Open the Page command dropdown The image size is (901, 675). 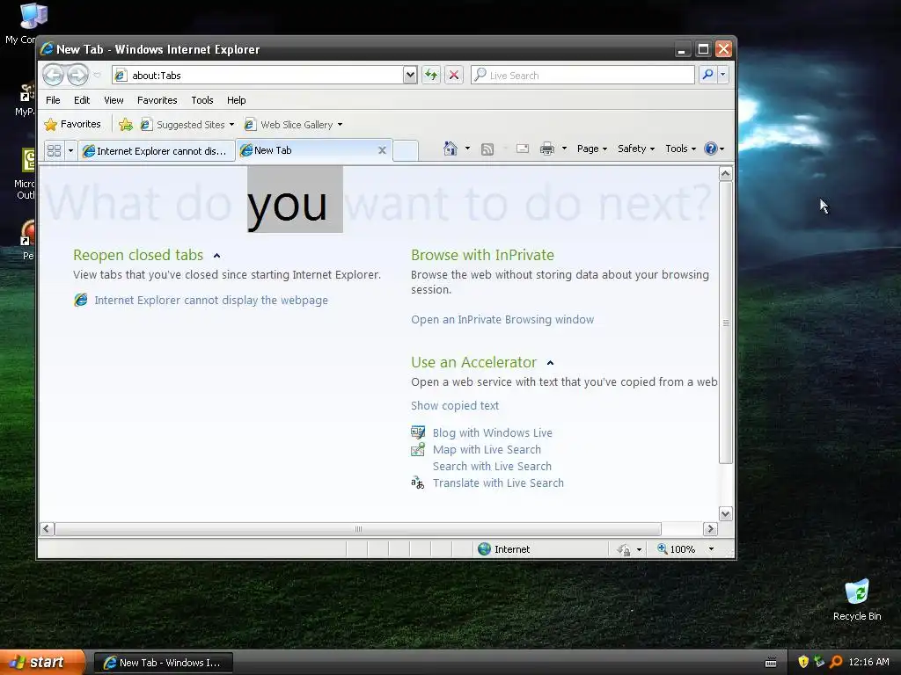(592, 149)
